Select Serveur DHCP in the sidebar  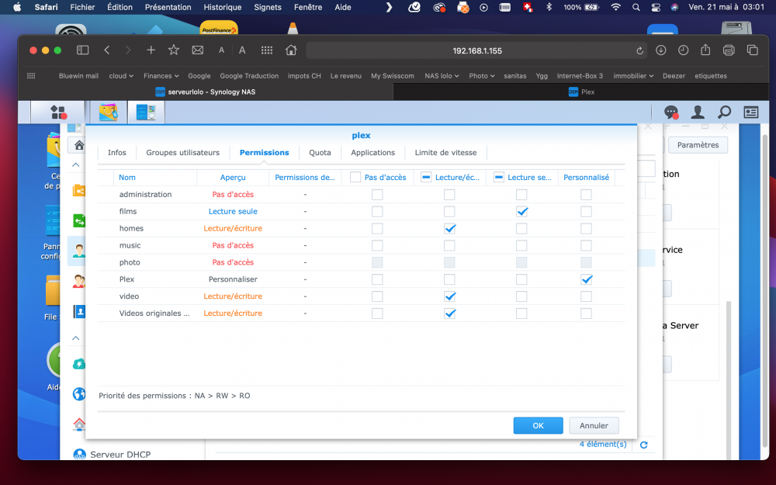120,454
